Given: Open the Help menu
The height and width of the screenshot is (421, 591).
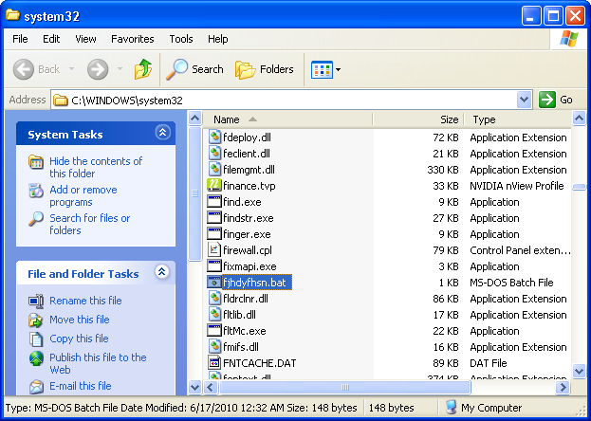Looking at the screenshot, I should 218,39.
